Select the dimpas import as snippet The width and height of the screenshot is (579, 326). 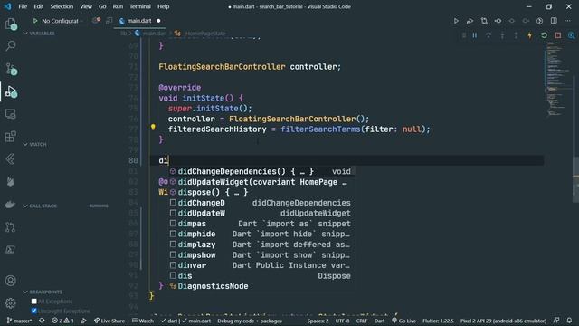coord(261,224)
